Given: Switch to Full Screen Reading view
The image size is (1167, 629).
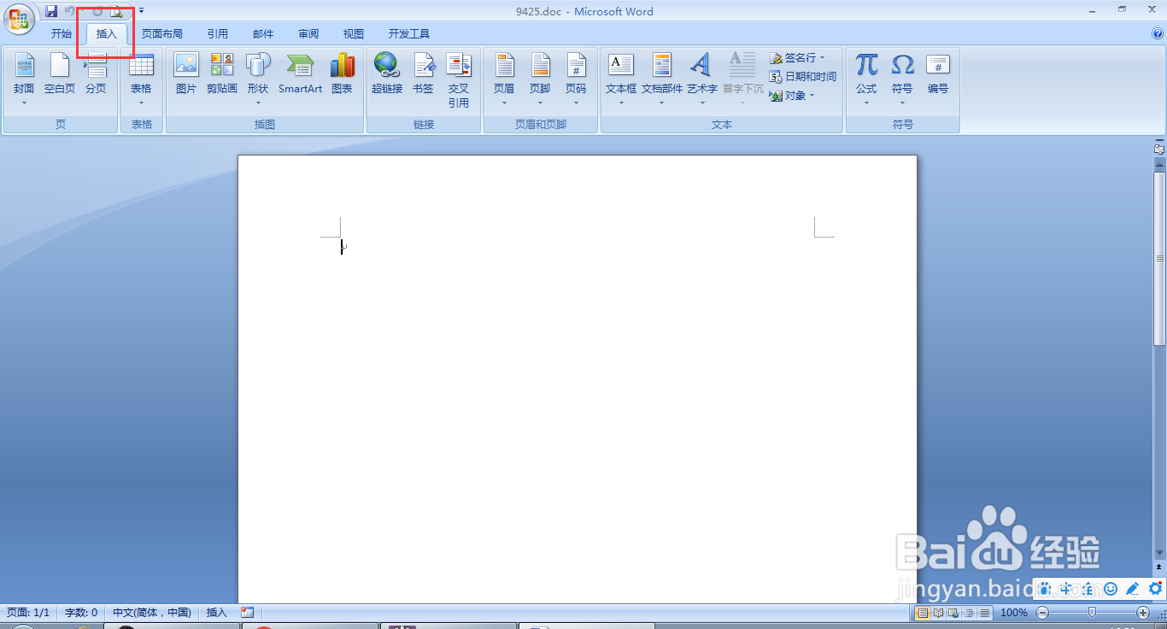Looking at the screenshot, I should 939,613.
